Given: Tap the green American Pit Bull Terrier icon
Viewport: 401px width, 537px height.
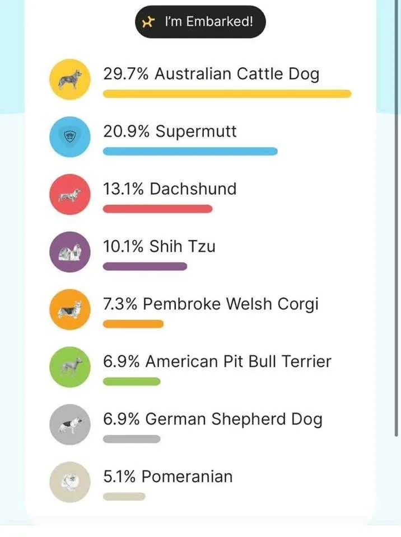Looking at the screenshot, I should pyautogui.click(x=69, y=368).
